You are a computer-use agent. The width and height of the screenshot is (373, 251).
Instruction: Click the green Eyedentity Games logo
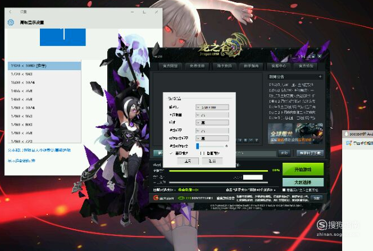195,198
